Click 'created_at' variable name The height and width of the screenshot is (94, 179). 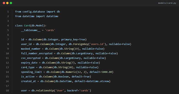28,81
